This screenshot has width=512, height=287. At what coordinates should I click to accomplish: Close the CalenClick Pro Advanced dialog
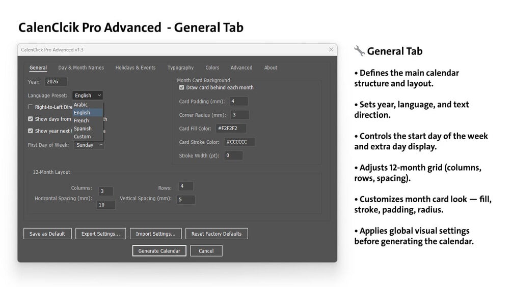(x=331, y=49)
